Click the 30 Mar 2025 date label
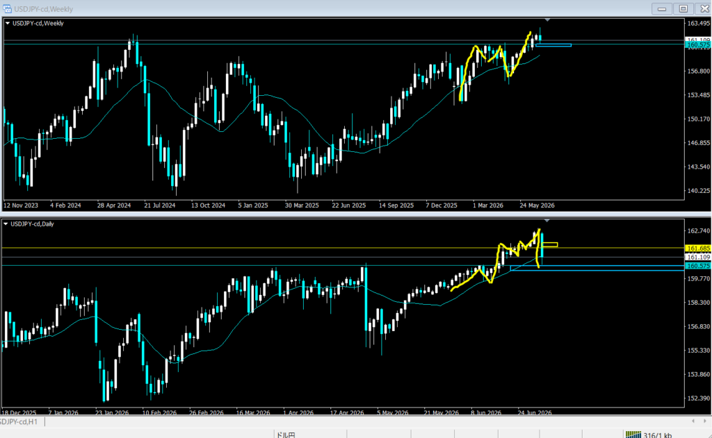Screen dimensions: 712x438 (302, 205)
